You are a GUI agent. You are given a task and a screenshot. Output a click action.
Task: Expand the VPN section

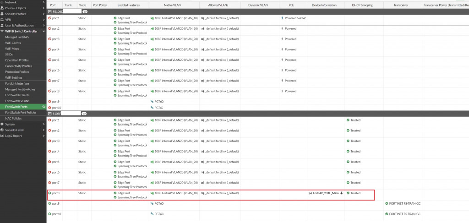tap(44, 19)
